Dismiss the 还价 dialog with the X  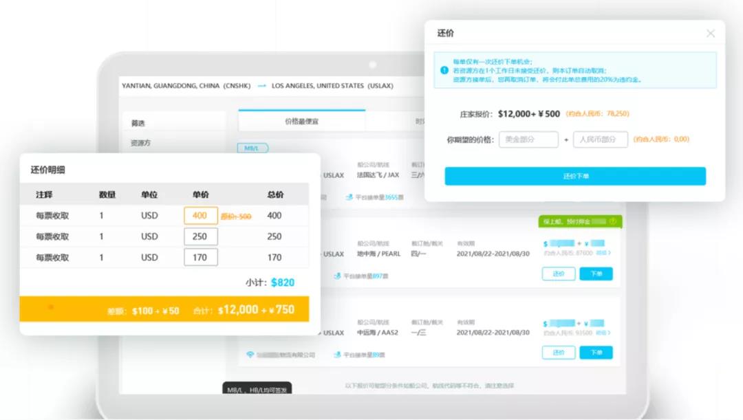[x=710, y=32]
